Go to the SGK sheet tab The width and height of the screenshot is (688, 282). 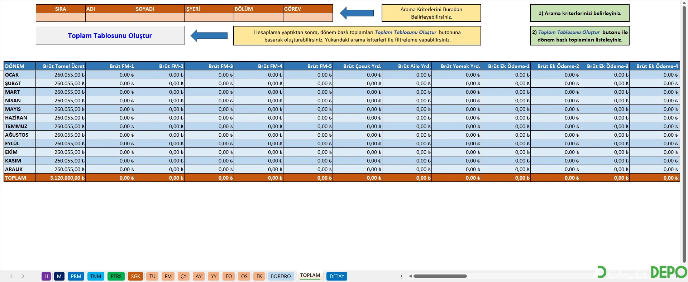(x=135, y=276)
